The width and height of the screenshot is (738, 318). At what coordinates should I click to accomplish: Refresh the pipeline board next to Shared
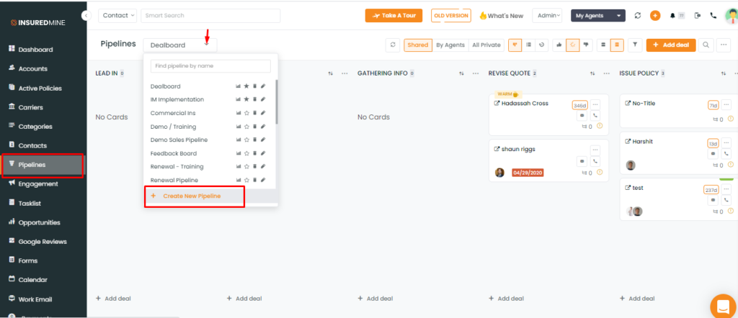[393, 45]
